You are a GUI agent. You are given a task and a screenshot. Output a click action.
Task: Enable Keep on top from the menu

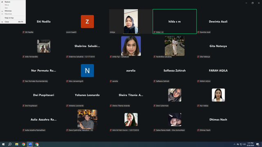click(13, 18)
